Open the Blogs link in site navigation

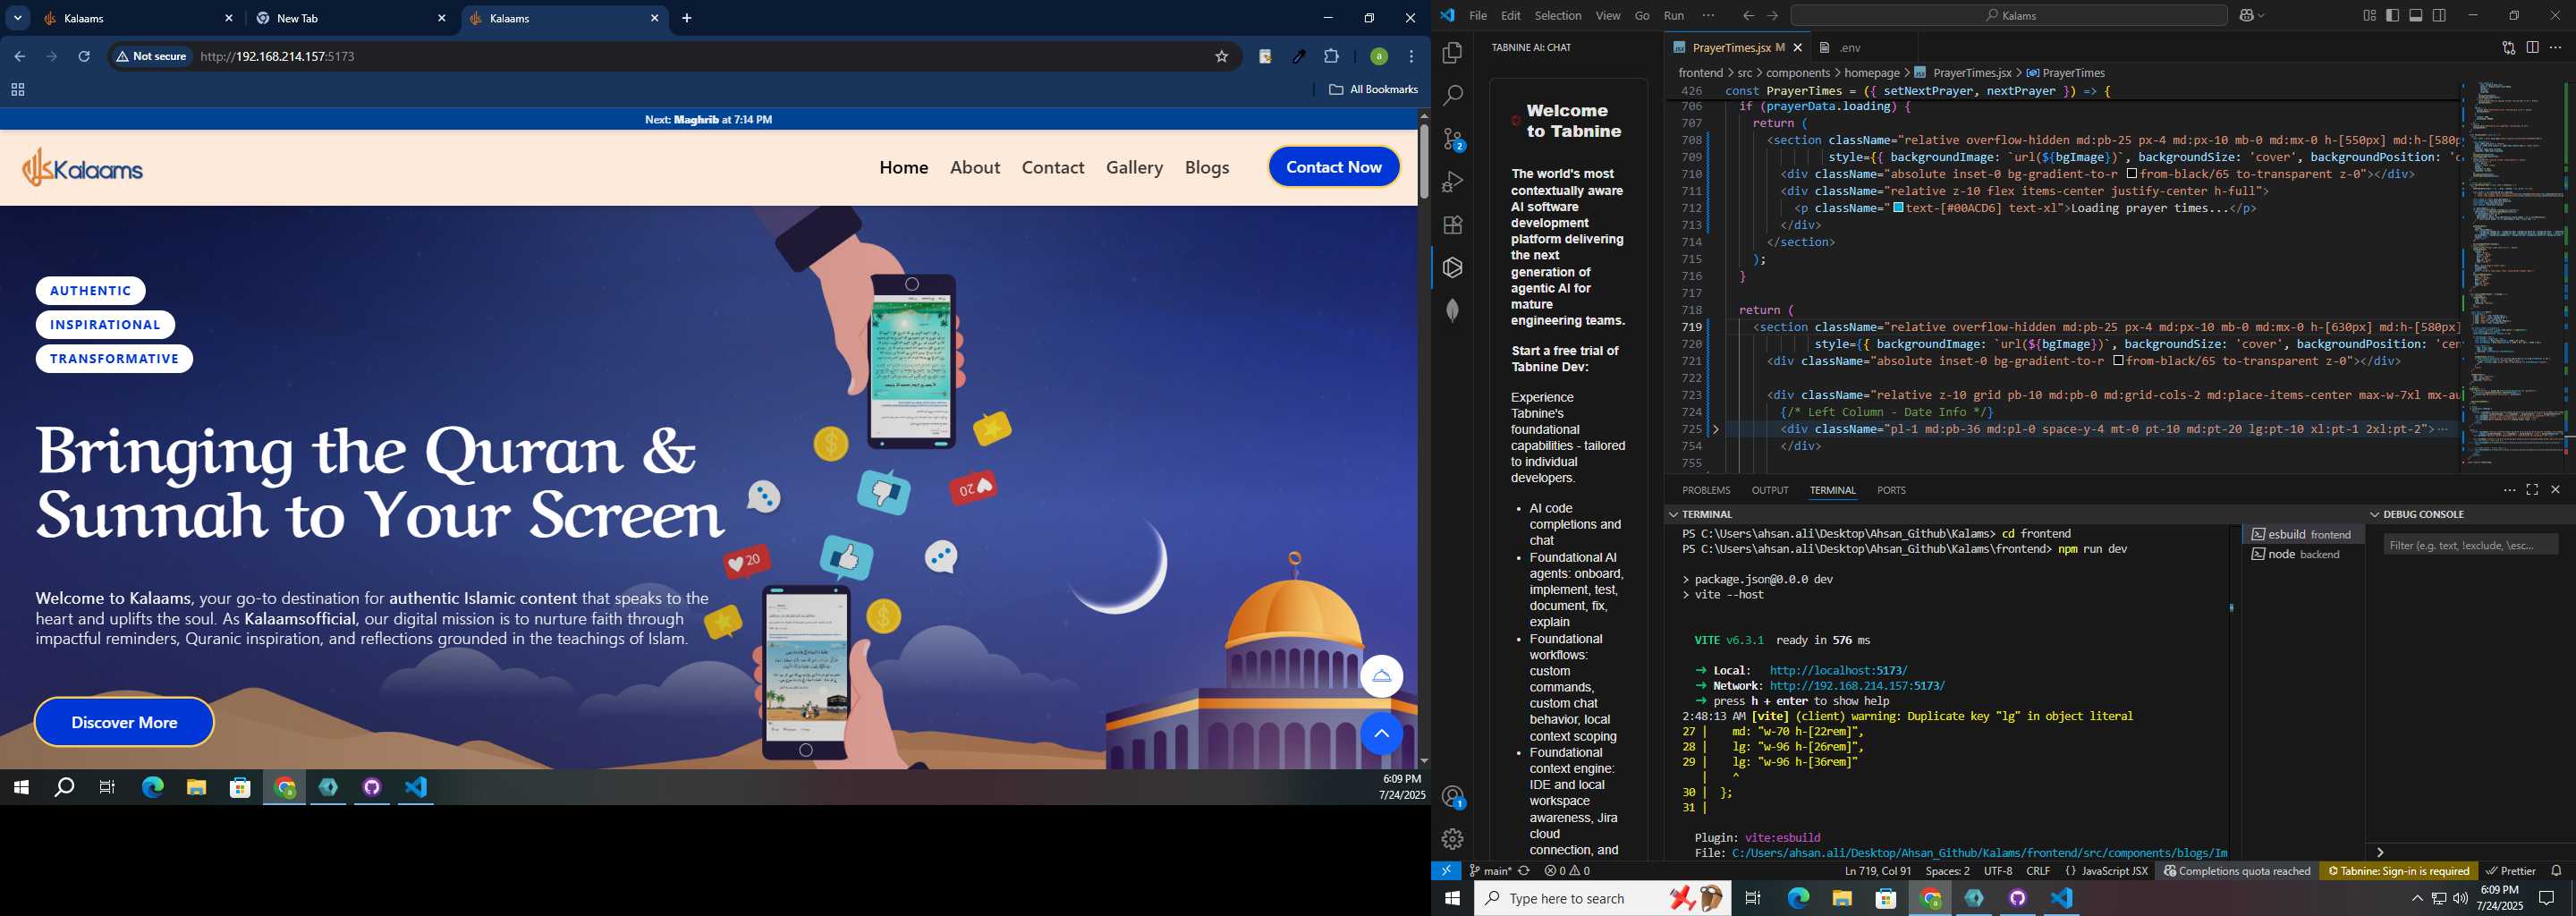point(1206,167)
